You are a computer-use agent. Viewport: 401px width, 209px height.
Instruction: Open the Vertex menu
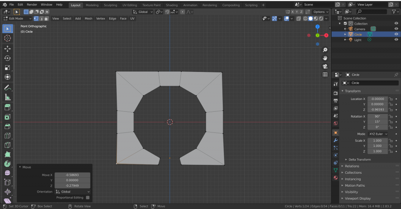(101, 19)
